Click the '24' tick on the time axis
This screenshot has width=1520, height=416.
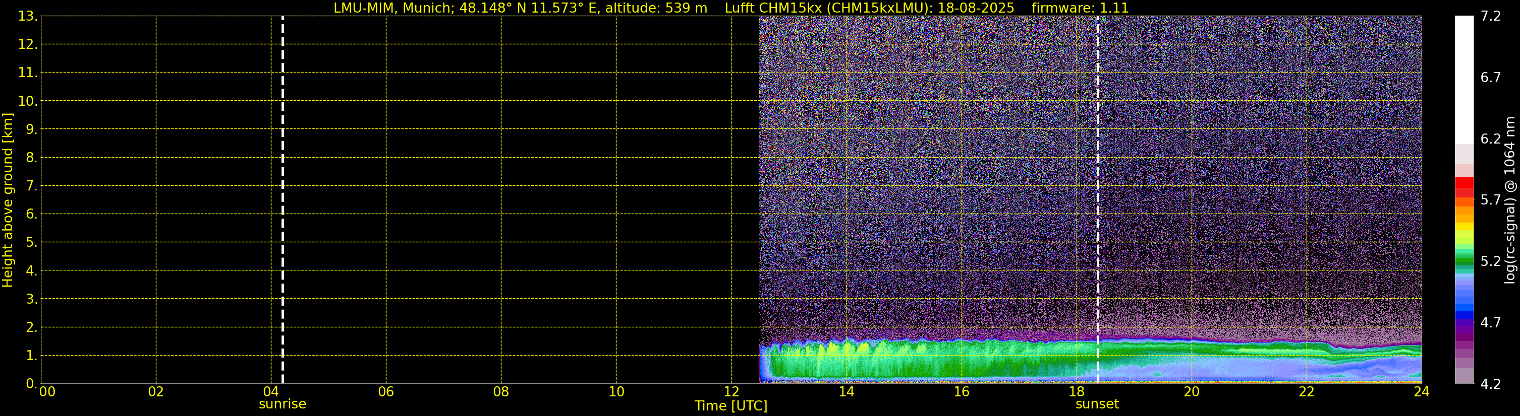1422,392
